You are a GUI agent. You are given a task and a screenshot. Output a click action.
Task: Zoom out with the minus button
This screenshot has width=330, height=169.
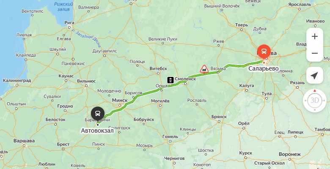[x=315, y=53]
